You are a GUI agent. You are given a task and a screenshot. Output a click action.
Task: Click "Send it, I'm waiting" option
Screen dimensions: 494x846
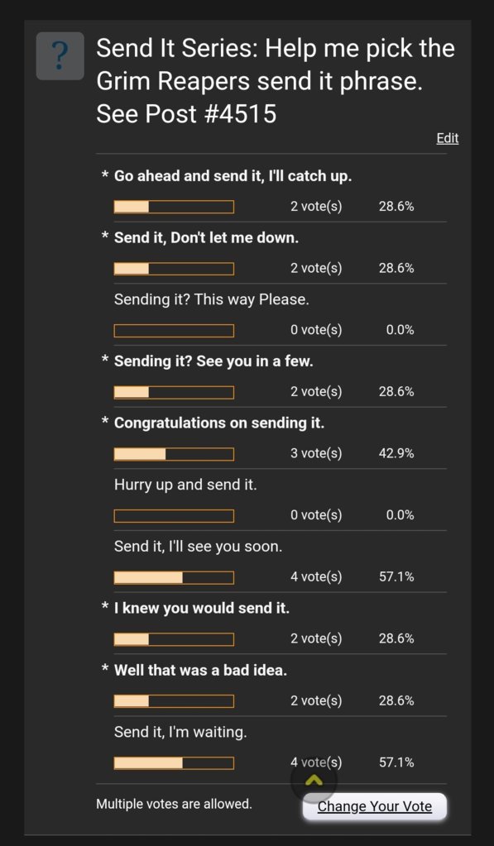[180, 732]
